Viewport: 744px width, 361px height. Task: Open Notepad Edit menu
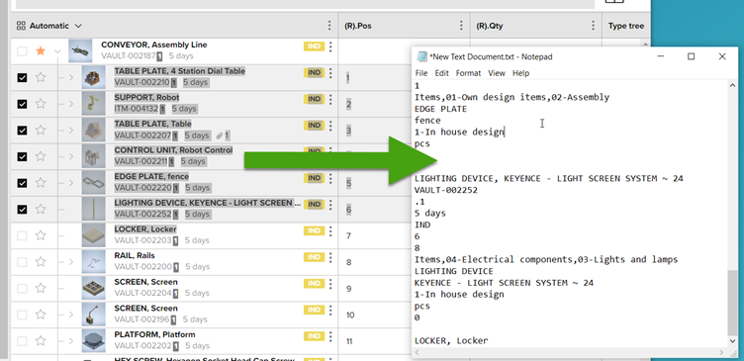click(441, 73)
